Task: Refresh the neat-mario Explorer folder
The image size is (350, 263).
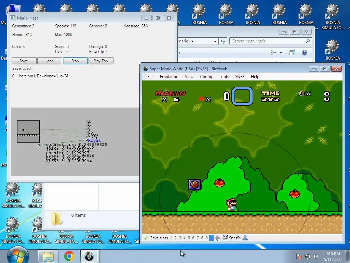Action: pyautogui.click(x=223, y=41)
